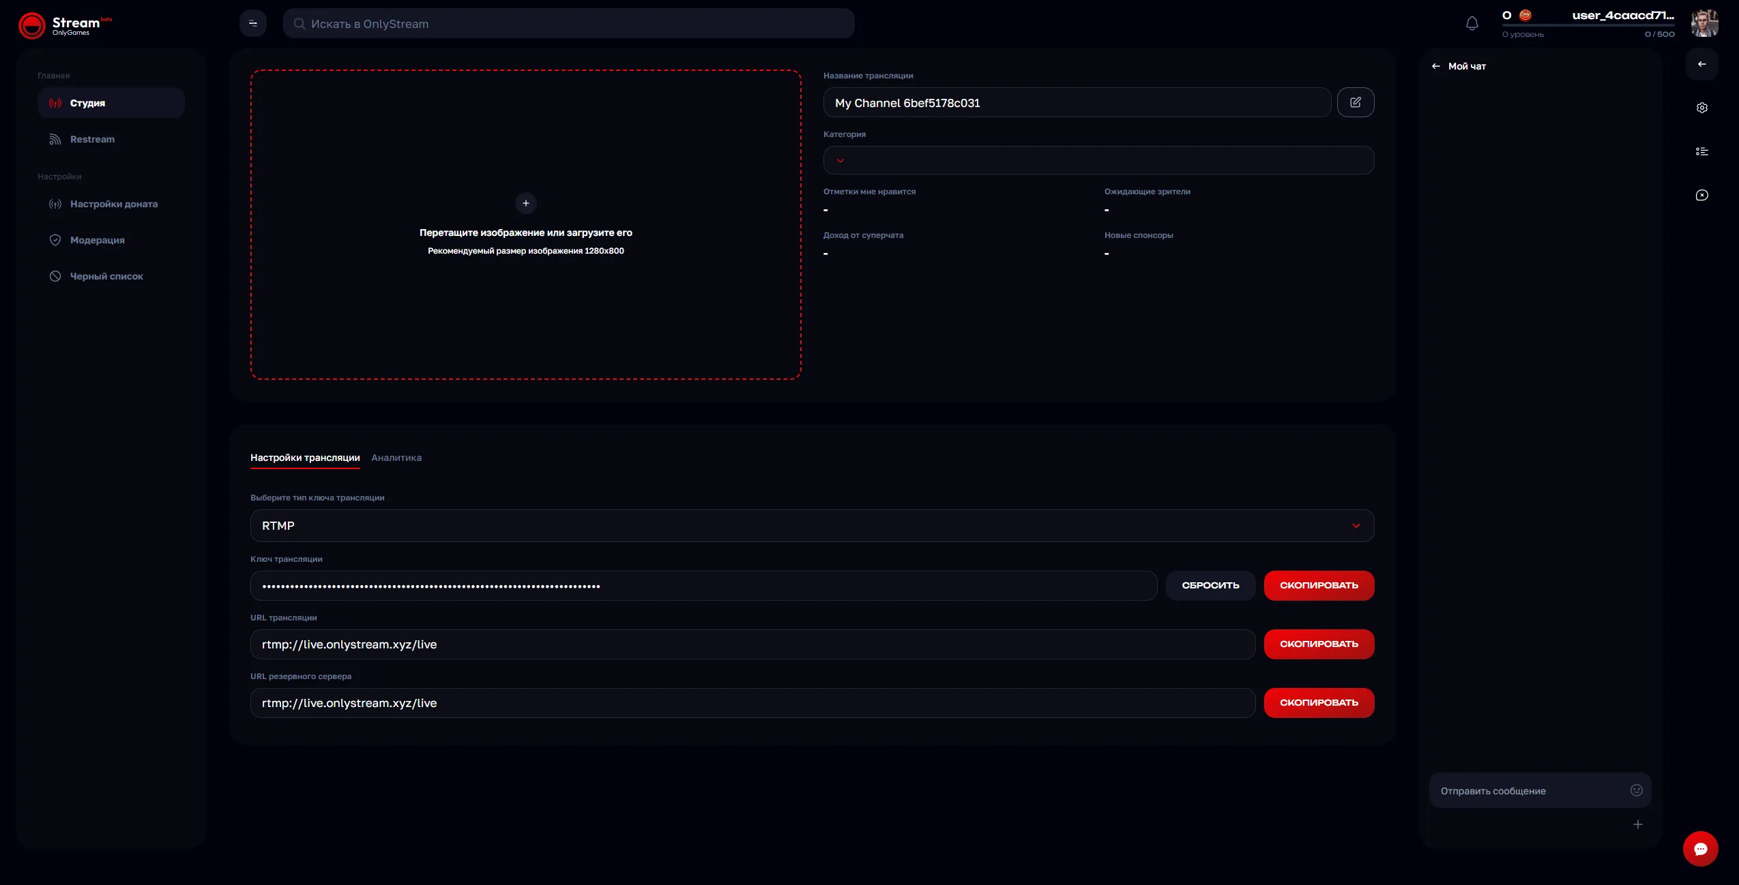This screenshot has height=885, width=1739.
Task: Open the Модерация section
Action: click(x=97, y=239)
